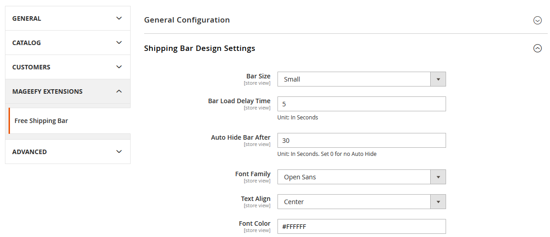Click the Font Family dropdown arrow button
The image size is (550, 237).
438,177
